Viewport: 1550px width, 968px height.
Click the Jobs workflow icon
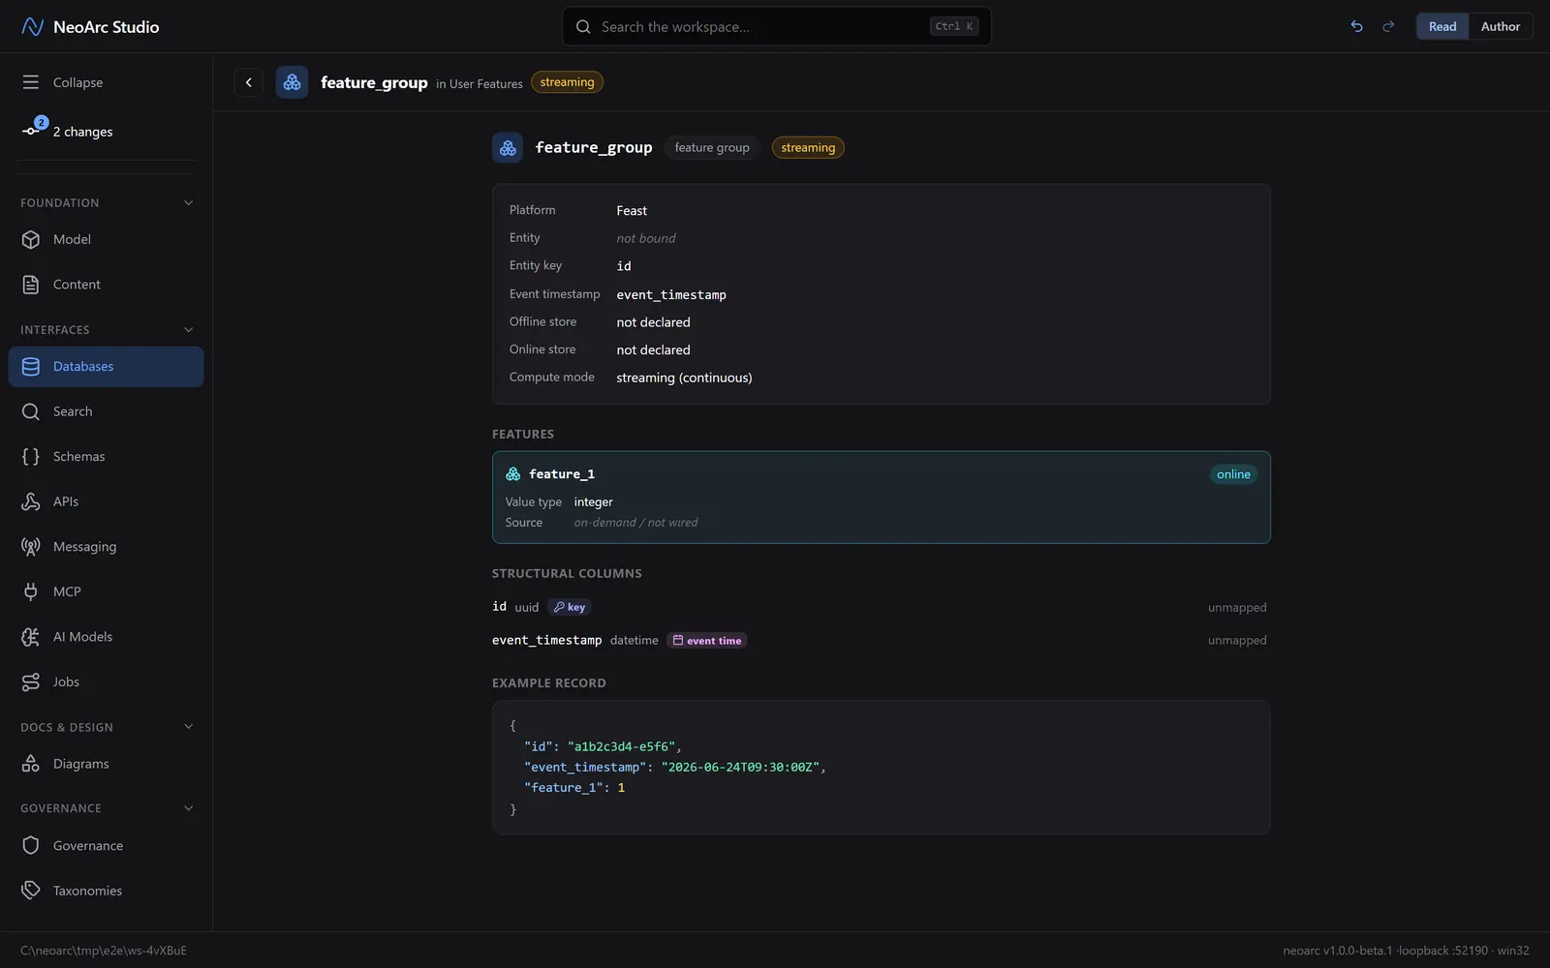pyautogui.click(x=31, y=681)
